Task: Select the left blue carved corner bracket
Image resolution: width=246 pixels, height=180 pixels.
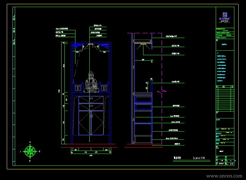Action: tap(77, 47)
